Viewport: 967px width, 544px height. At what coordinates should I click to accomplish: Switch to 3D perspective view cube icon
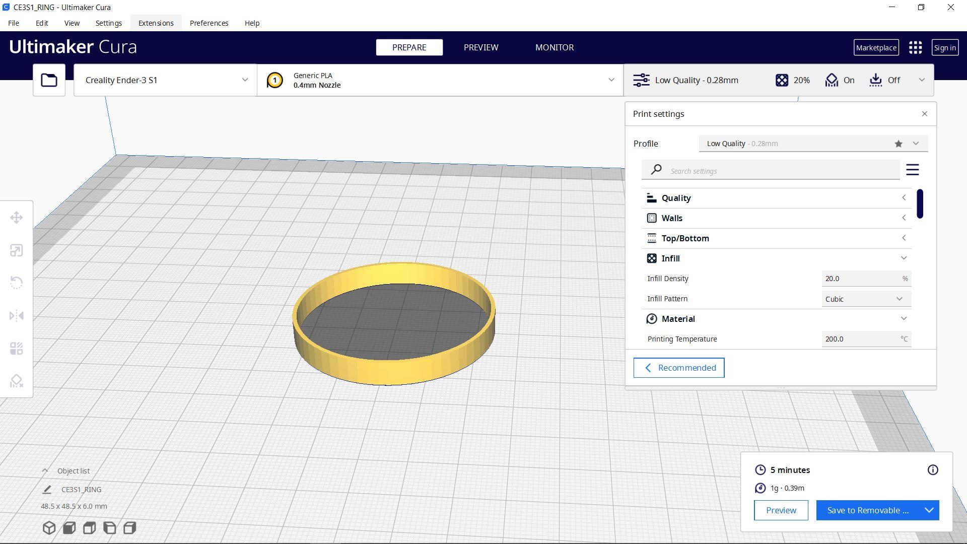(x=49, y=527)
